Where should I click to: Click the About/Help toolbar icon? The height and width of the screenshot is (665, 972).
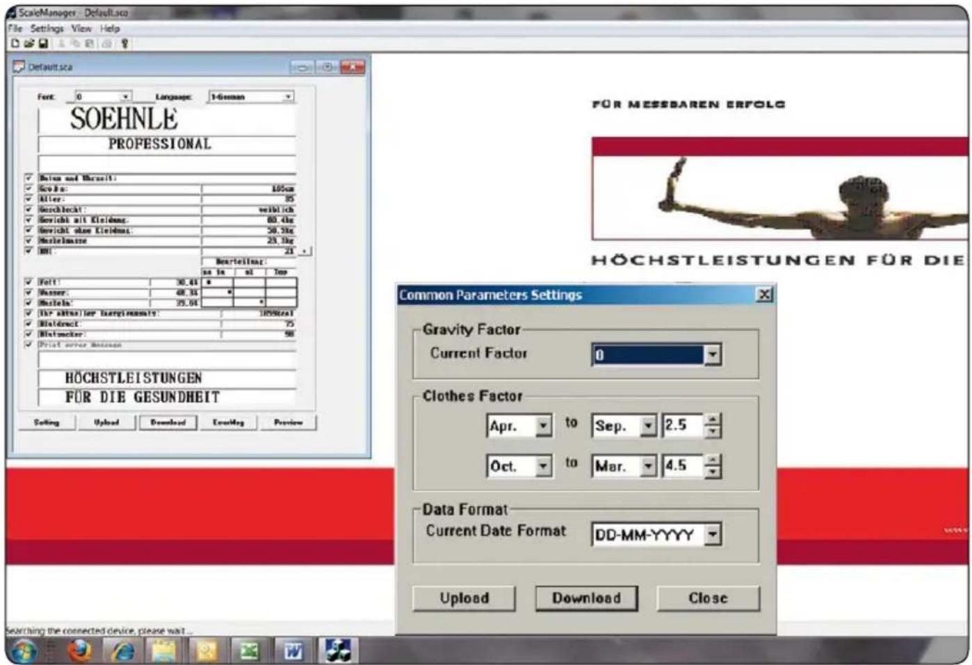[124, 43]
